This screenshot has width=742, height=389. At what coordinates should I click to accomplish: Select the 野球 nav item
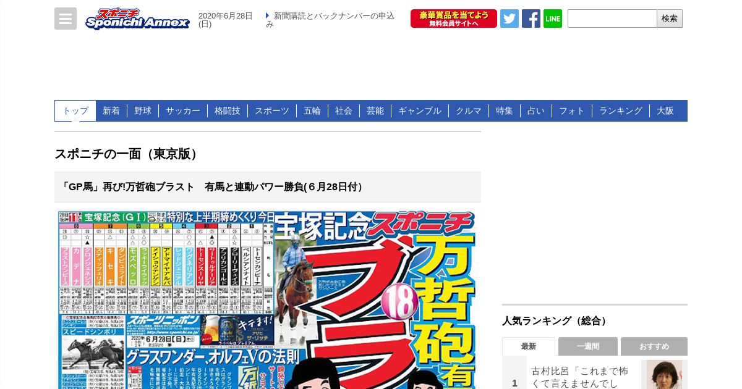pyautogui.click(x=143, y=111)
